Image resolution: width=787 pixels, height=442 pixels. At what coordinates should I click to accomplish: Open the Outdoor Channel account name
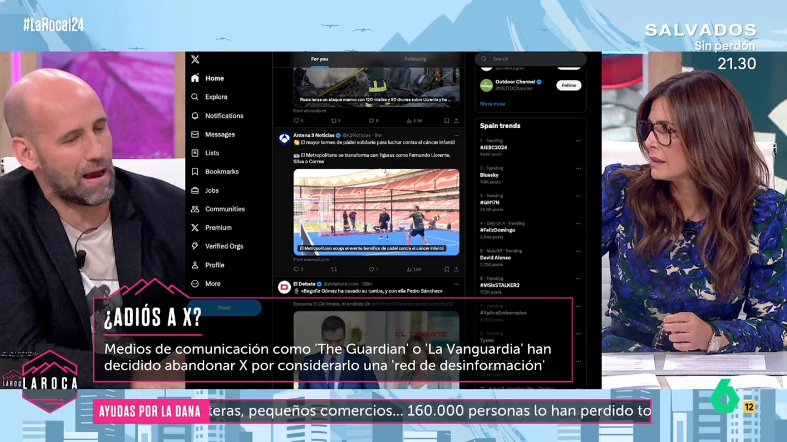pyautogui.click(x=515, y=82)
